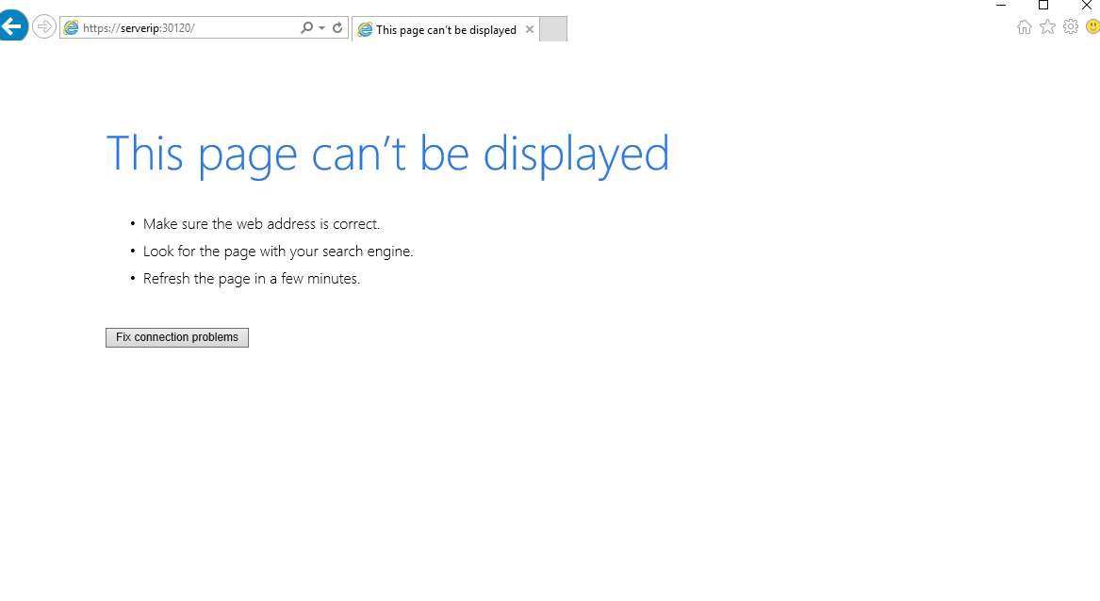This screenshot has width=1100, height=601.
Task: Click the IE page icon in address bar
Action: 71,28
